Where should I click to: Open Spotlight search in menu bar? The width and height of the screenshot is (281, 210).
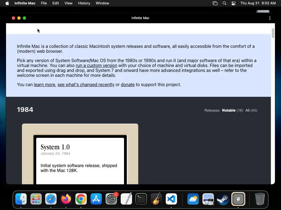[x=224, y=3]
